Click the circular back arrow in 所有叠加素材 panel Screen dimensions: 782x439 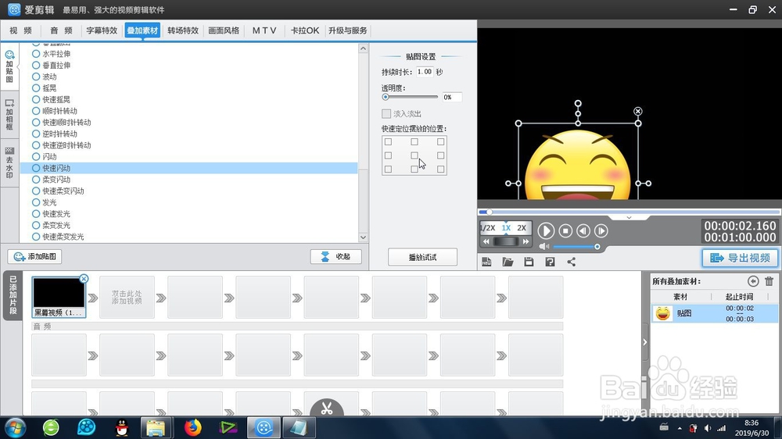(753, 281)
